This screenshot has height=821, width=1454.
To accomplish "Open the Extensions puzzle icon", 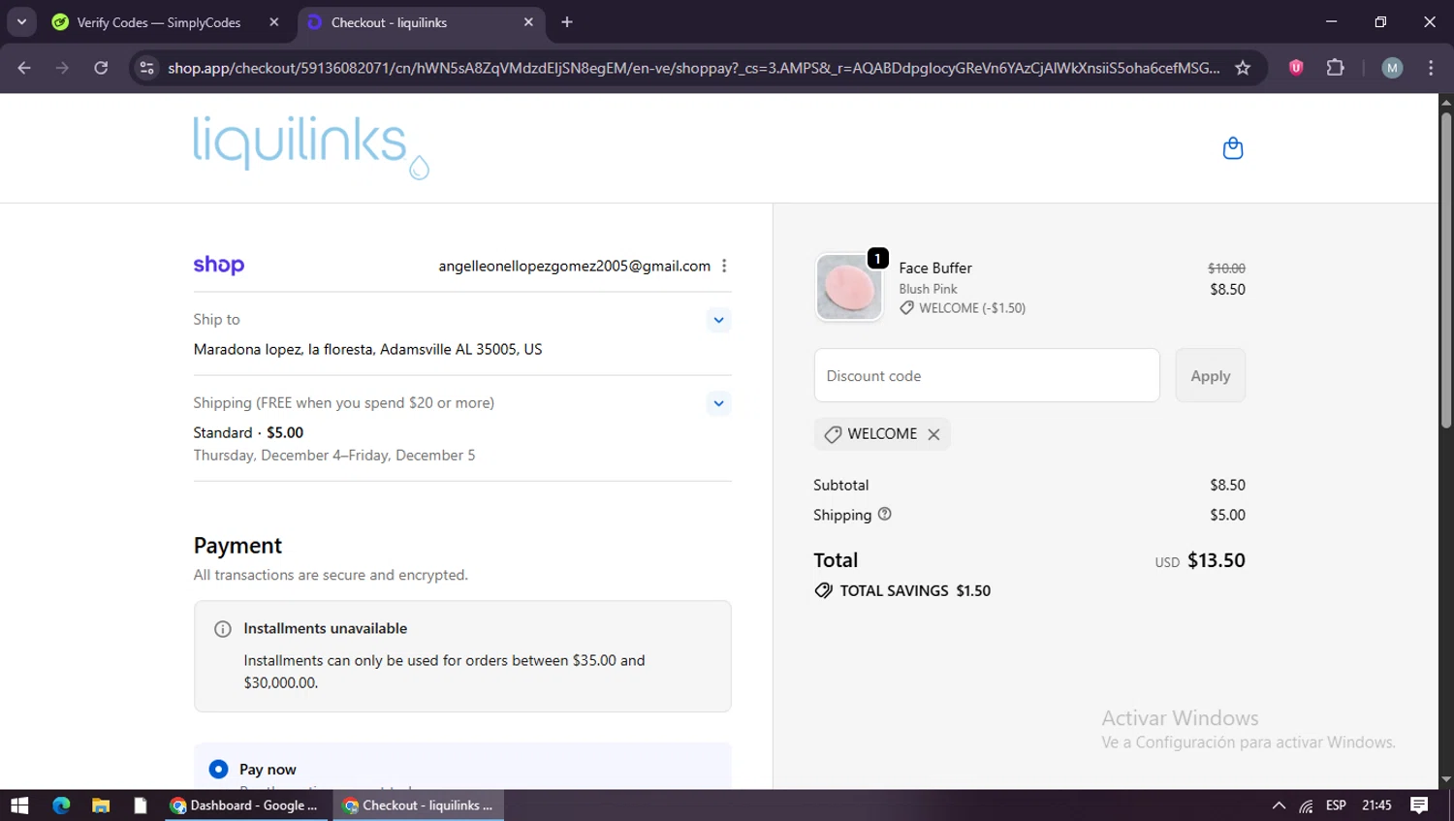I will (1336, 68).
